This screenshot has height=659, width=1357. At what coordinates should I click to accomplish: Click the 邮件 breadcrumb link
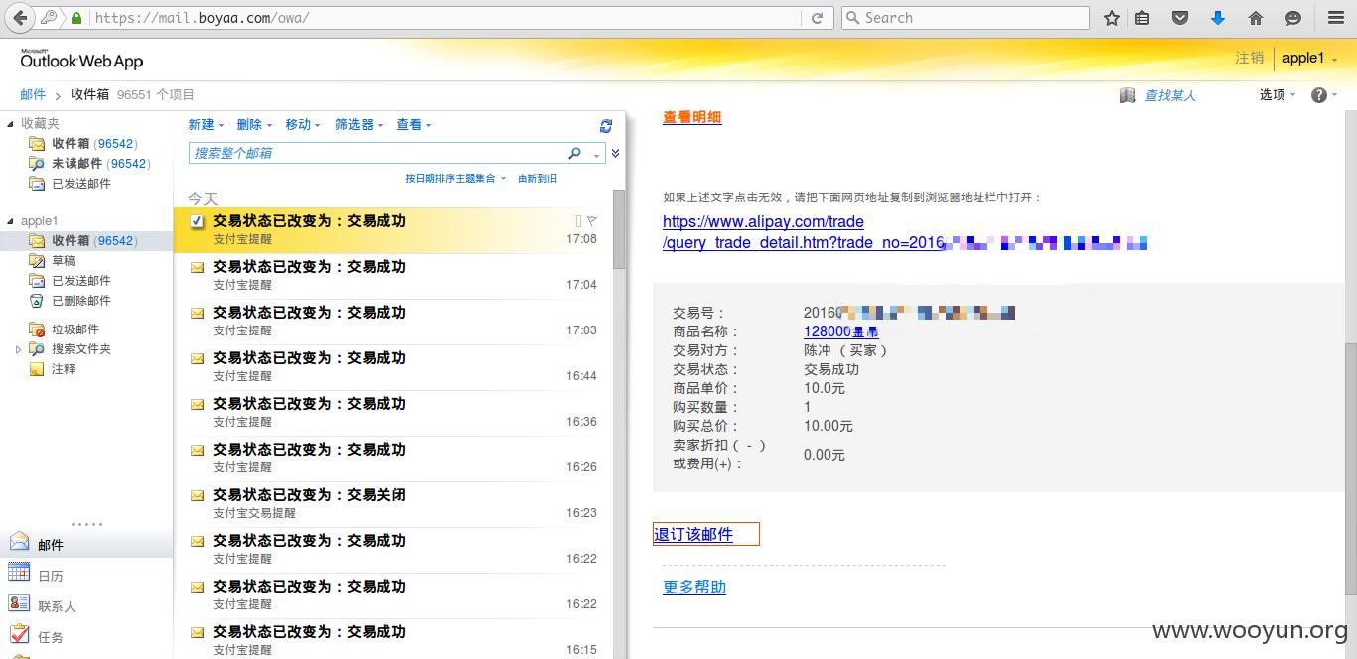(33, 94)
